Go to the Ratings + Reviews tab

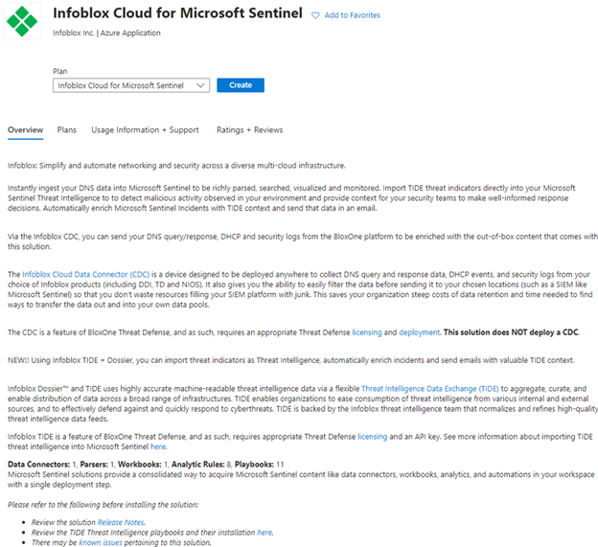pos(249,130)
